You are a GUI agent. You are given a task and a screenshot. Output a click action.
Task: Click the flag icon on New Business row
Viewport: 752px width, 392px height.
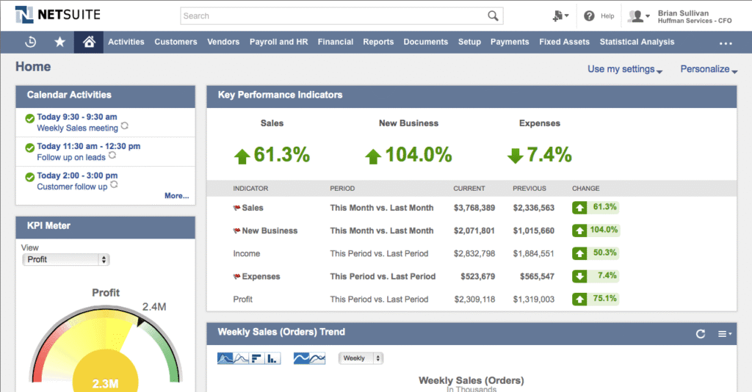236,231
